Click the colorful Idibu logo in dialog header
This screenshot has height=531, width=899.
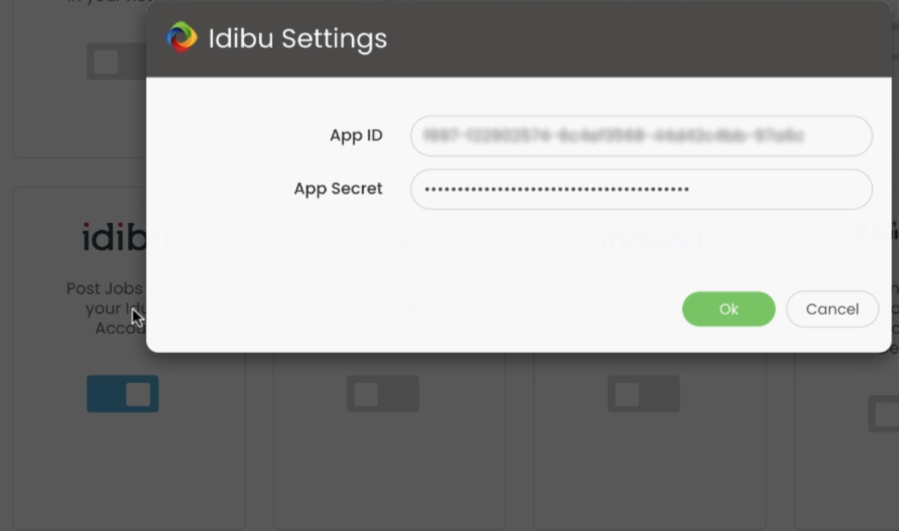pyautogui.click(x=181, y=37)
